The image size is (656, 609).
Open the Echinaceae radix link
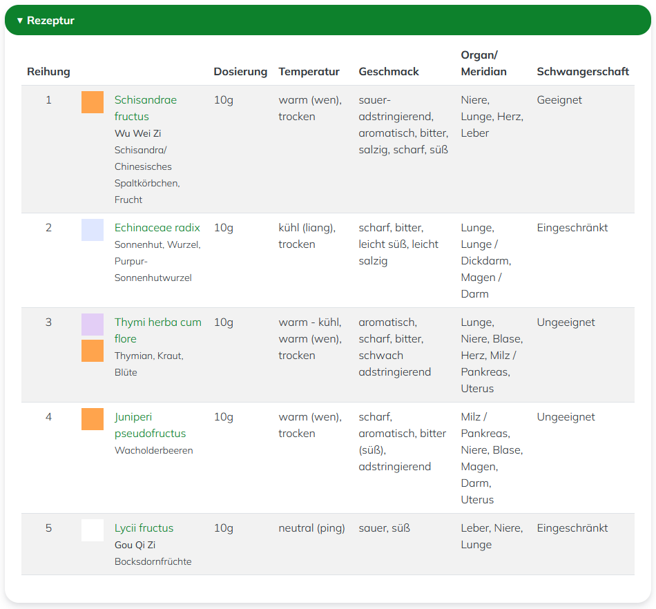(x=157, y=228)
